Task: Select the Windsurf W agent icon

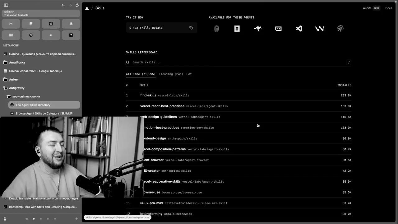Action: click(x=320, y=29)
